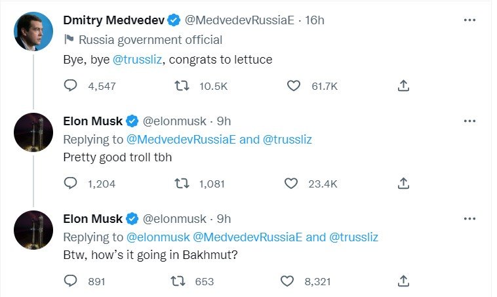This screenshot has width=497, height=297.
Task: Reply to the Bakhmut tweet
Action: pos(71,281)
